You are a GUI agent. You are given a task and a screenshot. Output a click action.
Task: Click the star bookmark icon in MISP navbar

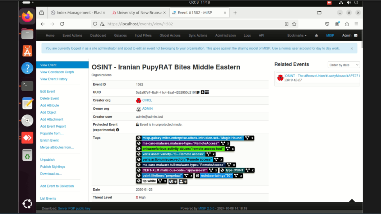[x=316, y=35]
